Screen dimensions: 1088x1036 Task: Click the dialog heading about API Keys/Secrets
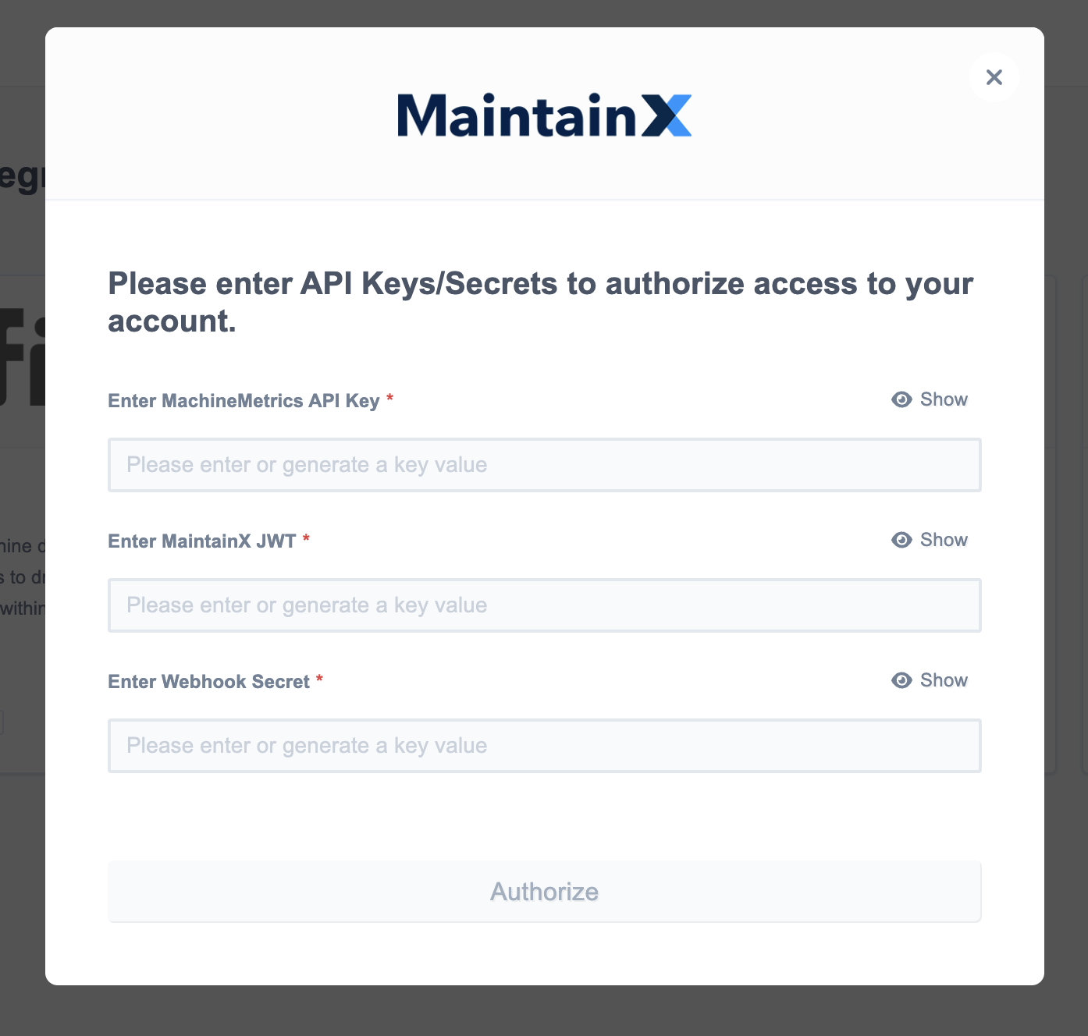coord(540,301)
